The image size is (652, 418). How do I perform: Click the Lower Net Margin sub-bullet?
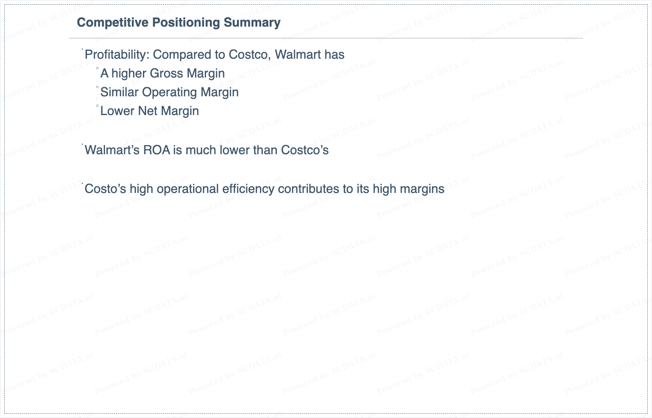tap(150, 111)
